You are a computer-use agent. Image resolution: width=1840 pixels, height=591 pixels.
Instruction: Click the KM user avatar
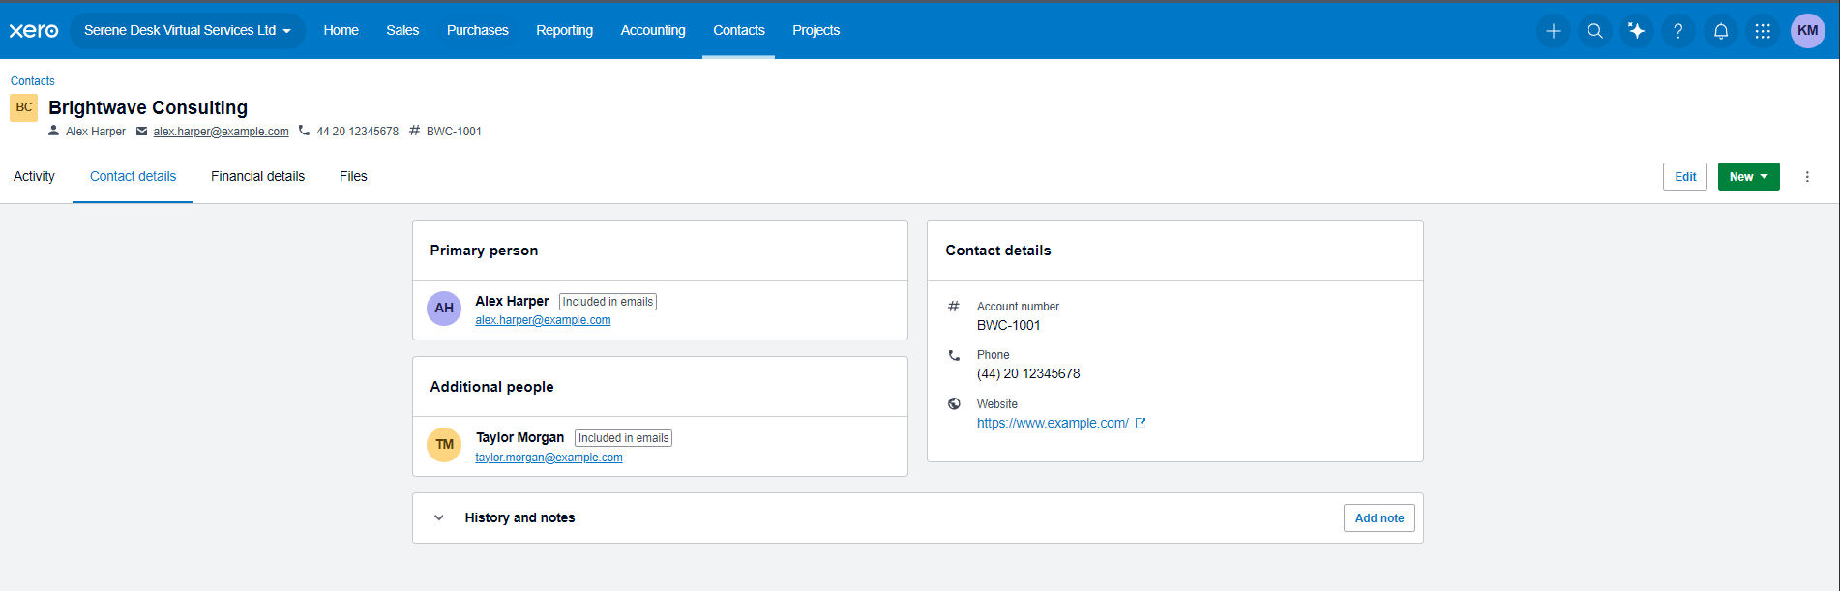pos(1807,31)
